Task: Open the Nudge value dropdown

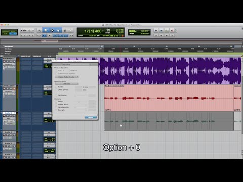Action: [x=149, y=33]
